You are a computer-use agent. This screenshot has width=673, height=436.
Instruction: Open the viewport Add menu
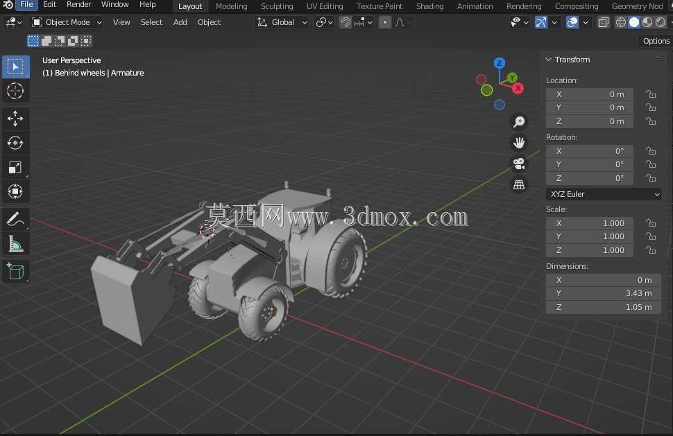(x=180, y=22)
